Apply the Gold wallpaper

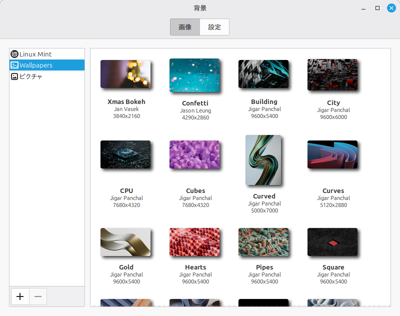point(125,242)
